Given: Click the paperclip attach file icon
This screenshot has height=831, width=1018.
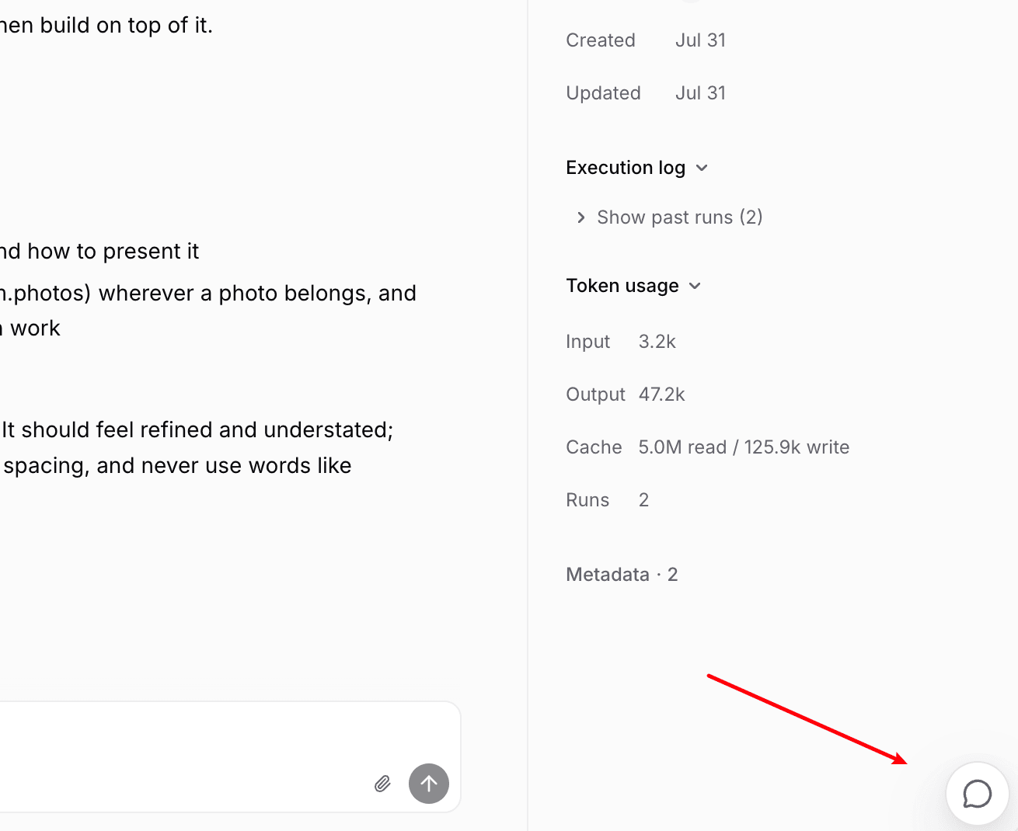Looking at the screenshot, I should click(x=382, y=784).
